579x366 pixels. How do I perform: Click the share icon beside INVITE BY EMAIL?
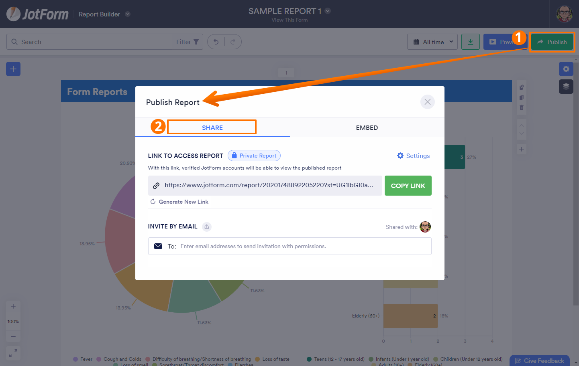click(x=207, y=226)
